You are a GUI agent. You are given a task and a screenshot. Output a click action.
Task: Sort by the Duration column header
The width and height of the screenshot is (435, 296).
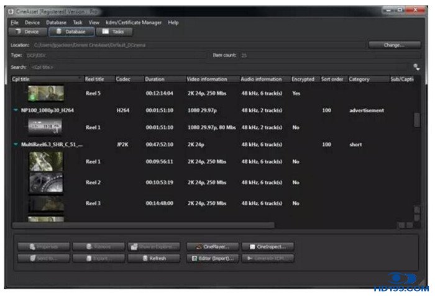(164, 79)
